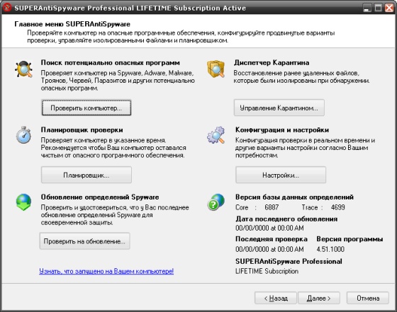Click Проверить на обновление button

[84, 241]
